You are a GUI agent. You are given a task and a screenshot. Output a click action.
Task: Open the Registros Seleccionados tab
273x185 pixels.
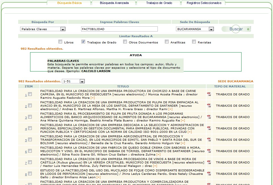[204, 3]
